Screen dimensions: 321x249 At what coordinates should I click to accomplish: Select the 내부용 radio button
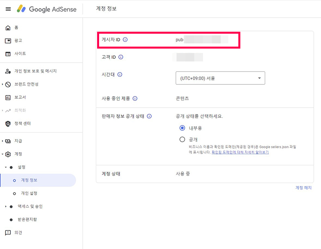(x=182, y=128)
